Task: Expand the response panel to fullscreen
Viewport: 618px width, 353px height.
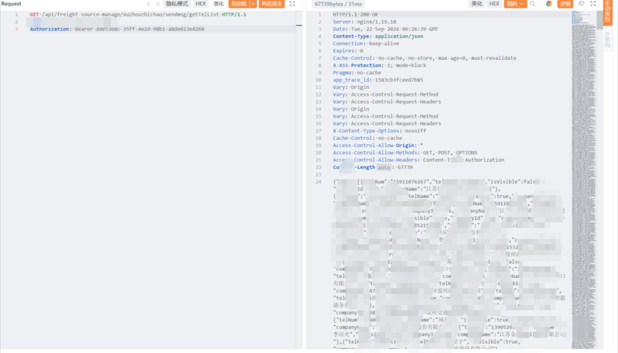Action: [593, 4]
